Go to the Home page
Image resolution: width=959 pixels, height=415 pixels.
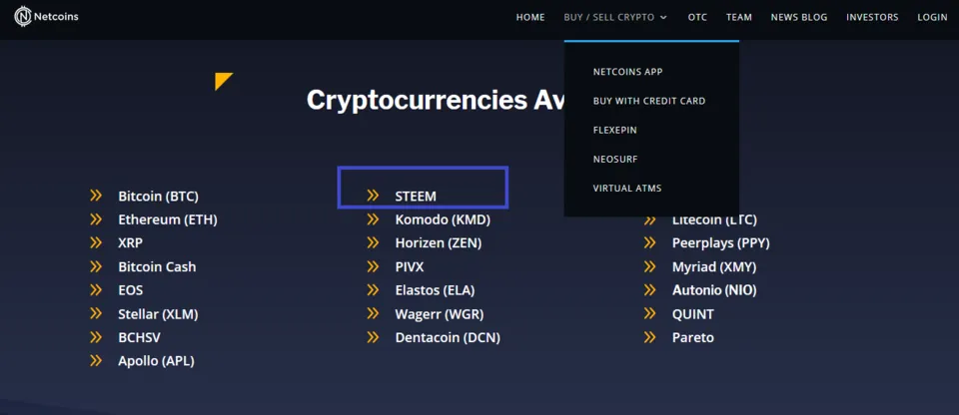[x=530, y=17]
